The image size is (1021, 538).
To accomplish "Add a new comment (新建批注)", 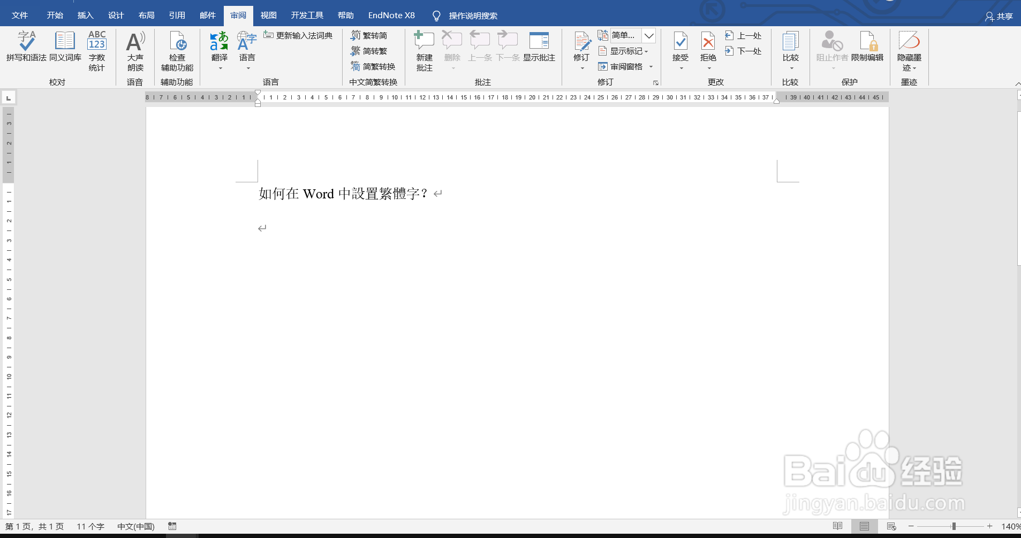I will tap(425, 51).
